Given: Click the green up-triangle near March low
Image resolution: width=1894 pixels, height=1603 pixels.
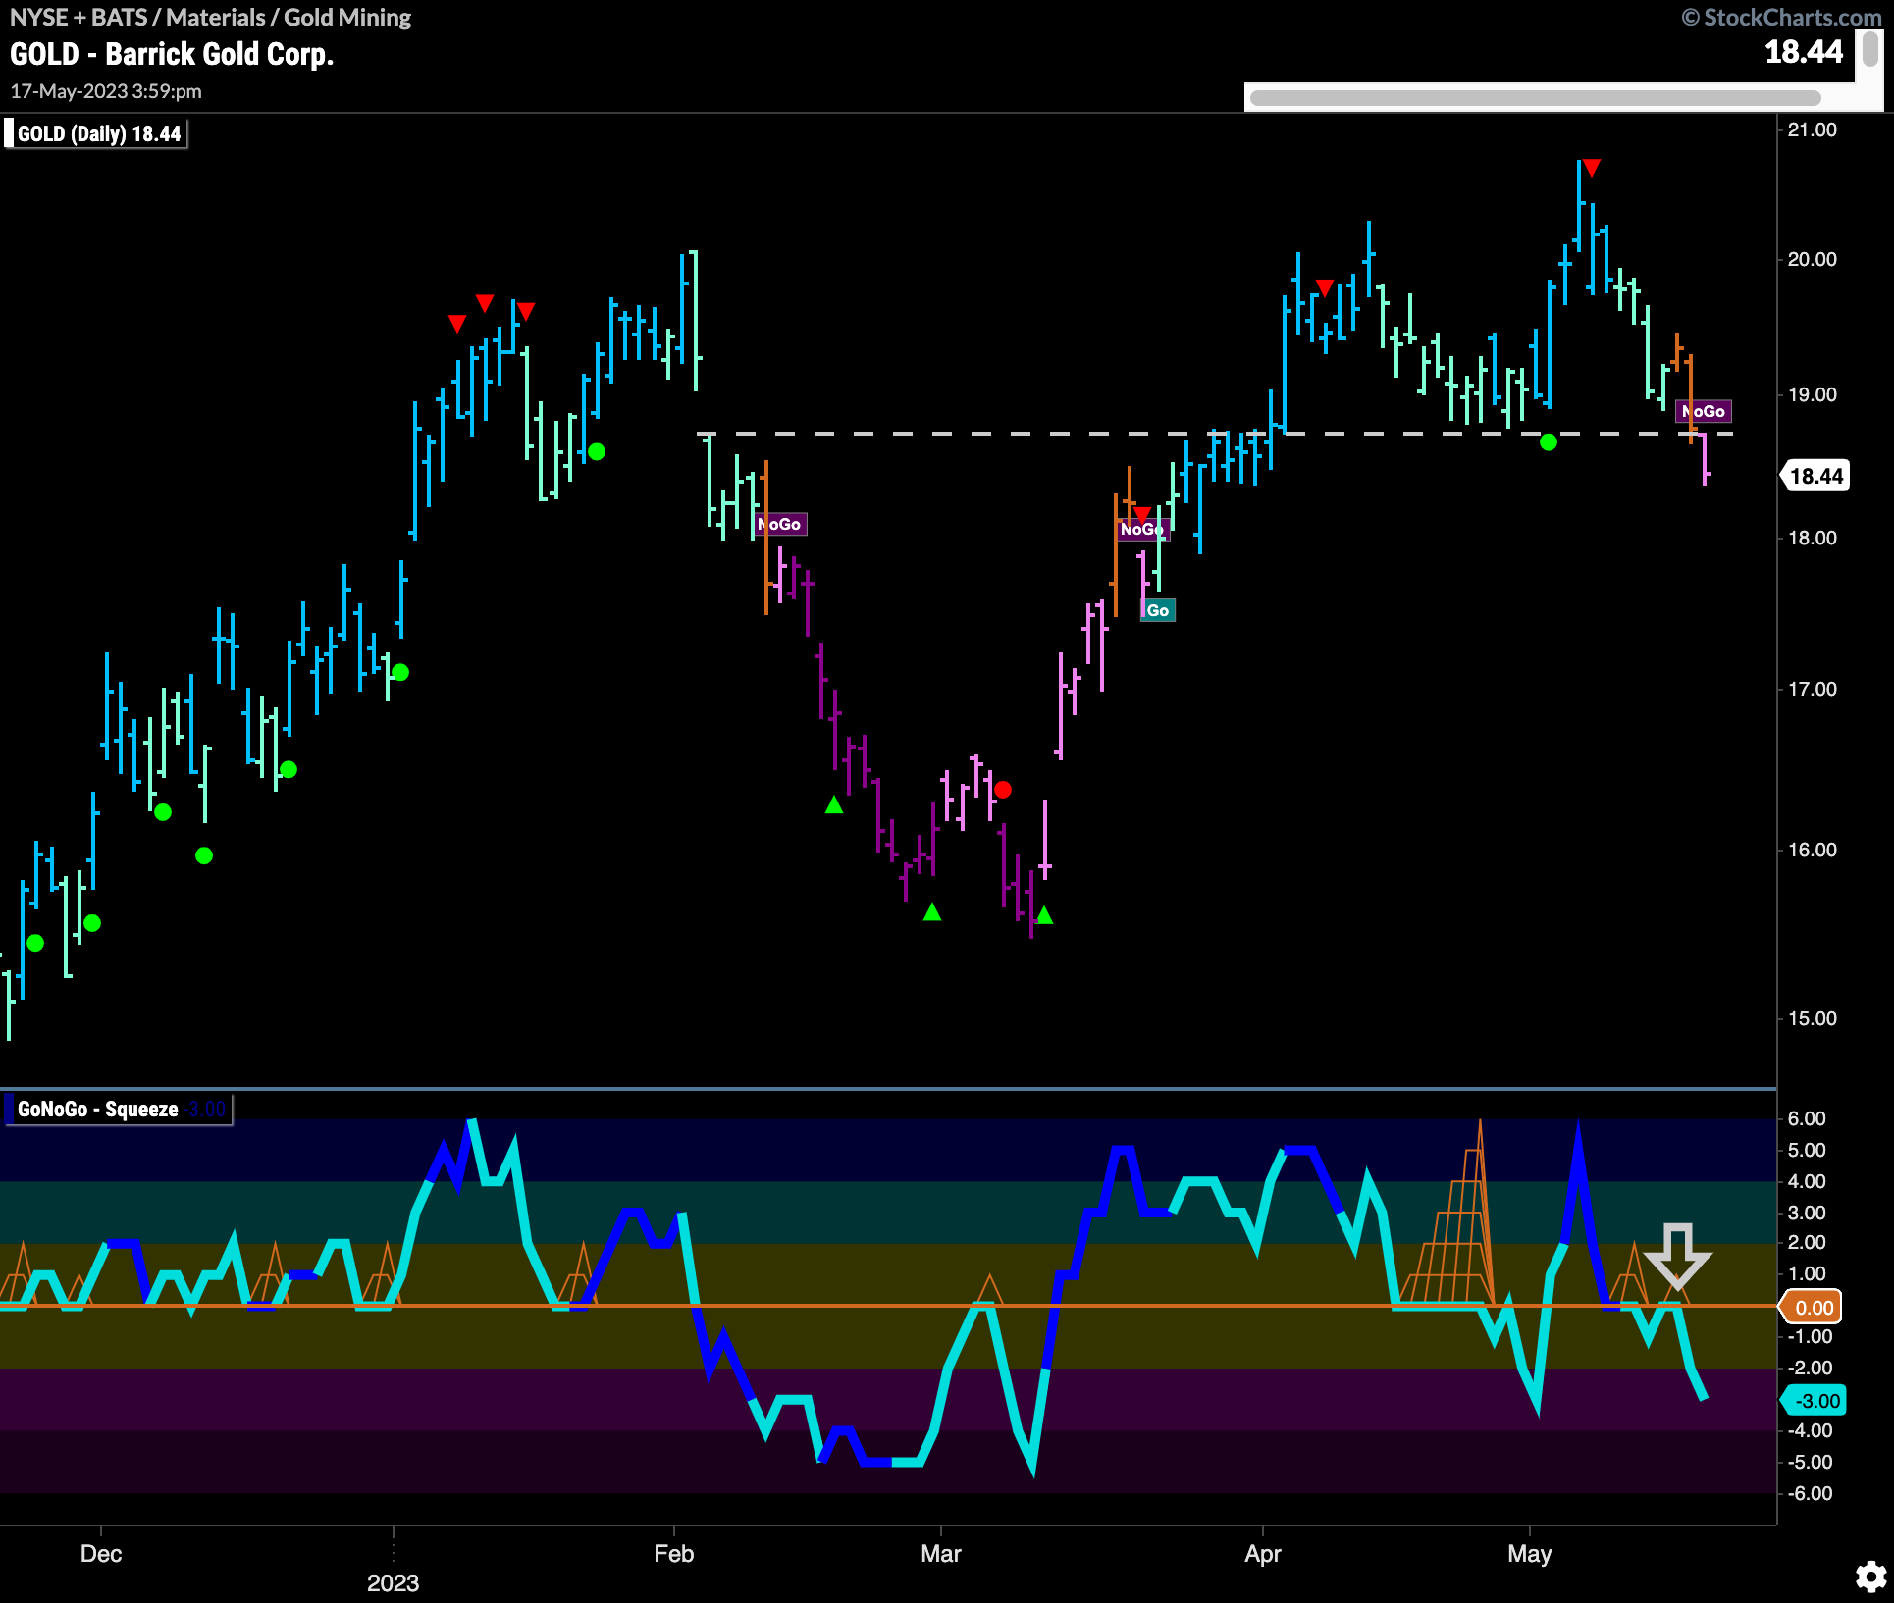Looking at the screenshot, I should point(1044,915).
